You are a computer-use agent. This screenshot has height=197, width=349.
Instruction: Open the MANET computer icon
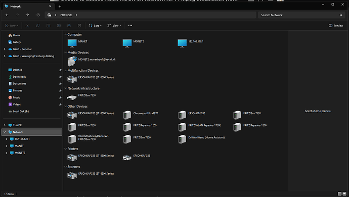[x=72, y=43]
